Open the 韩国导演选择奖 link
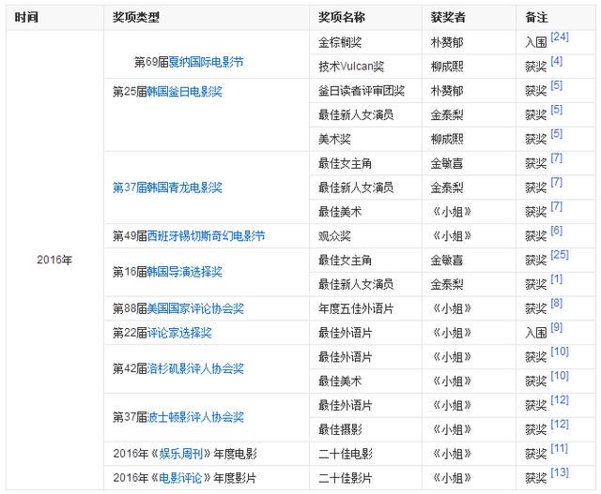The height and width of the screenshot is (494, 601). (x=184, y=272)
